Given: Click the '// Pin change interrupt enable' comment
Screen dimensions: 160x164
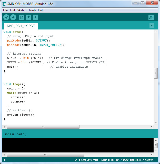Looking at the screenshot, I should [x=75, y=58].
